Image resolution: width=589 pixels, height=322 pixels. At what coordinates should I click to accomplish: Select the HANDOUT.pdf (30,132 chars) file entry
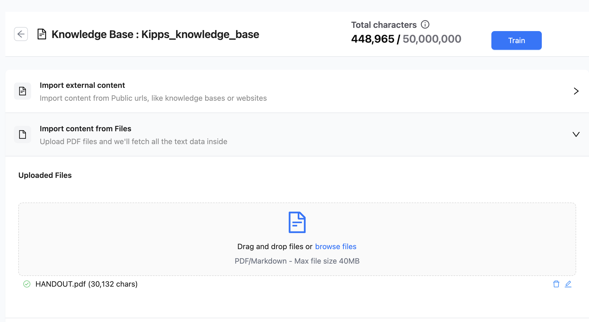point(86,284)
